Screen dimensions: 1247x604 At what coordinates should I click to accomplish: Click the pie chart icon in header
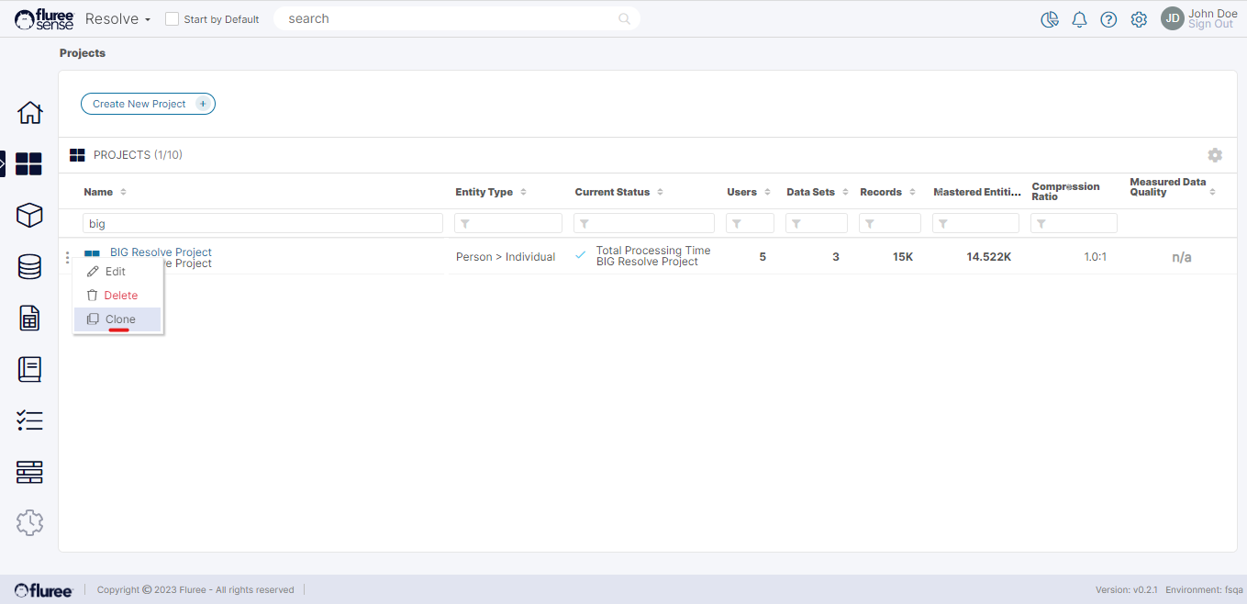(x=1050, y=19)
